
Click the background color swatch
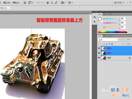point(102,21)
